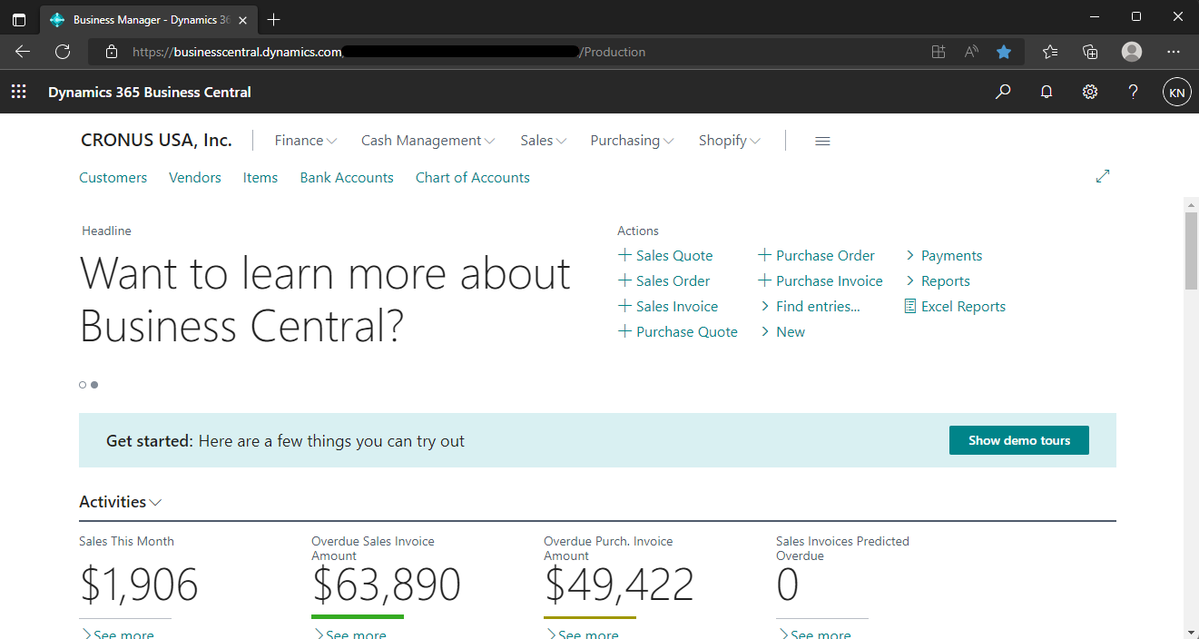The image size is (1199, 639).
Task: Reload the page with the refresh icon
Action: pos(63,52)
